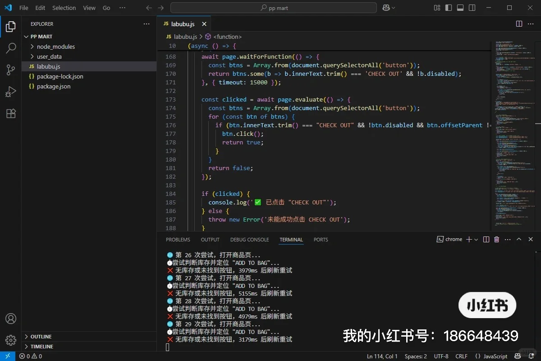Open the launch profile dropdown next to plus
Viewport: 541px width, 361px height.
click(x=476, y=240)
